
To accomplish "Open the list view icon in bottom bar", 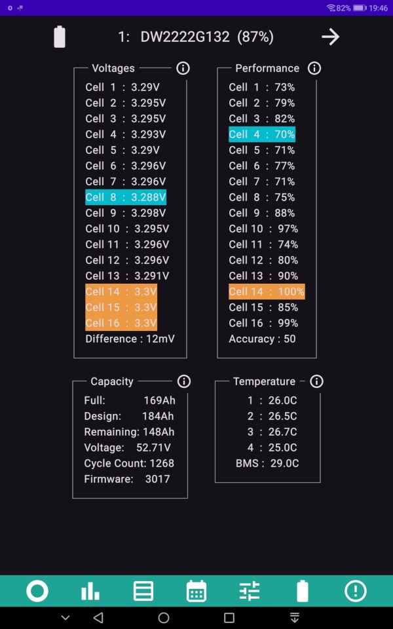I will click(x=143, y=591).
